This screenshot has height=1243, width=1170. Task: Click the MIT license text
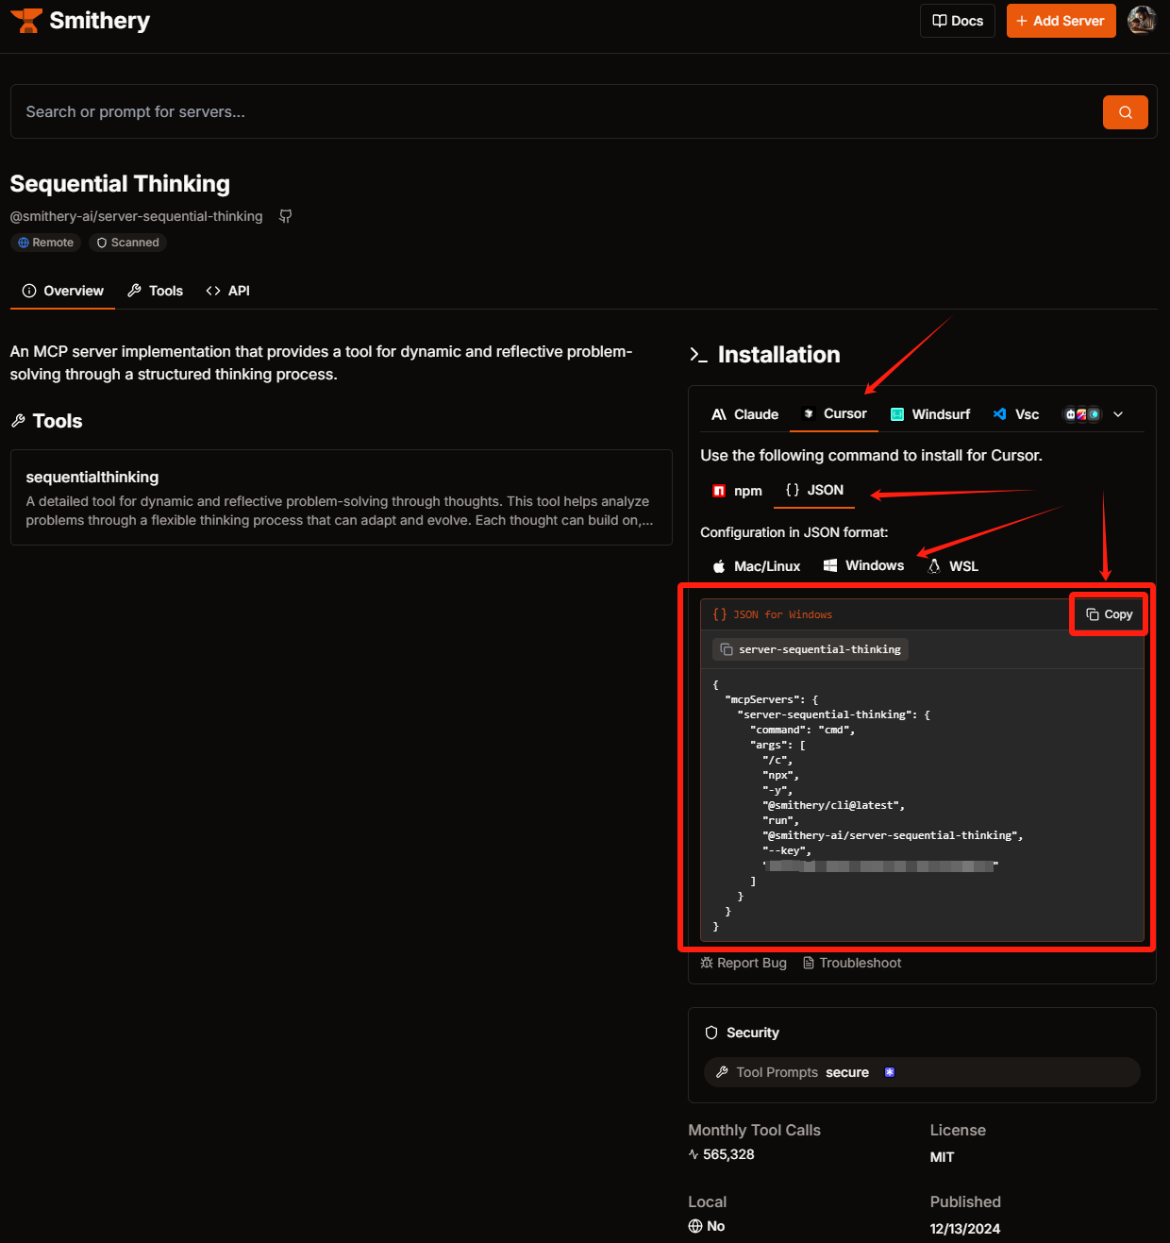point(942,1157)
